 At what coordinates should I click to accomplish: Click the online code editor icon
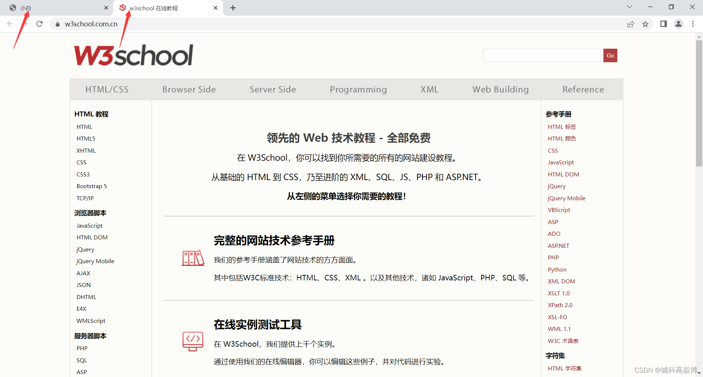click(193, 341)
